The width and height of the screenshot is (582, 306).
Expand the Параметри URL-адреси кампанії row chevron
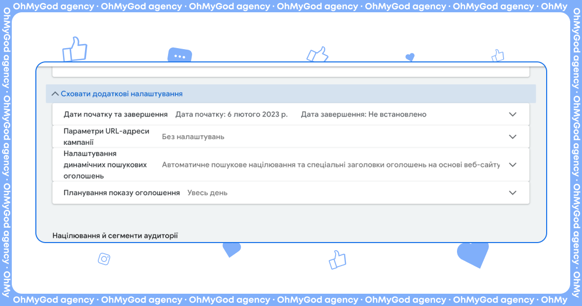512,137
